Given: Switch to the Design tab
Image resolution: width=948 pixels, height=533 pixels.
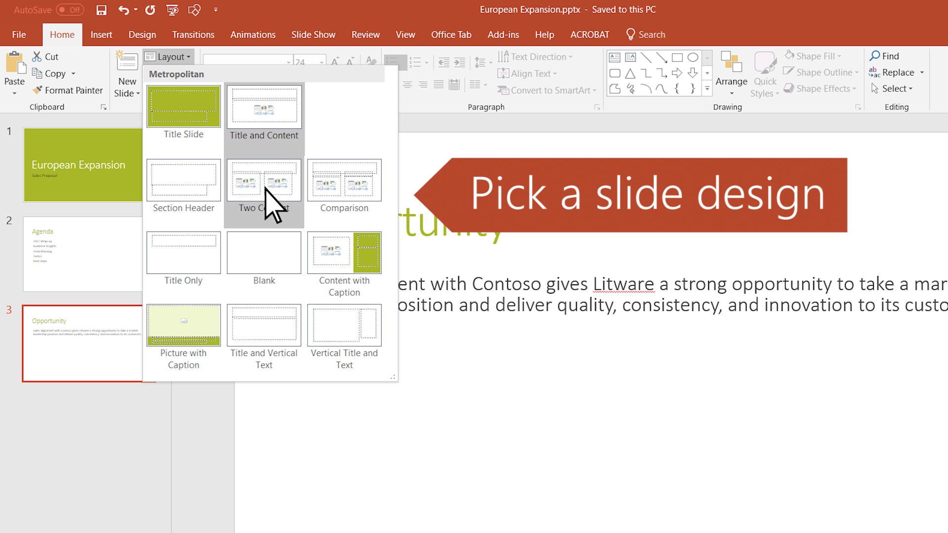Looking at the screenshot, I should click(x=142, y=35).
